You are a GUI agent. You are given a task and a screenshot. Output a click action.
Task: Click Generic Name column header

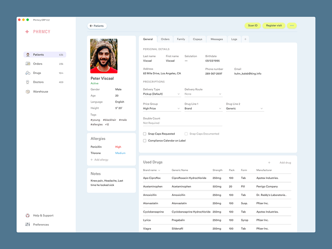pos(180,170)
